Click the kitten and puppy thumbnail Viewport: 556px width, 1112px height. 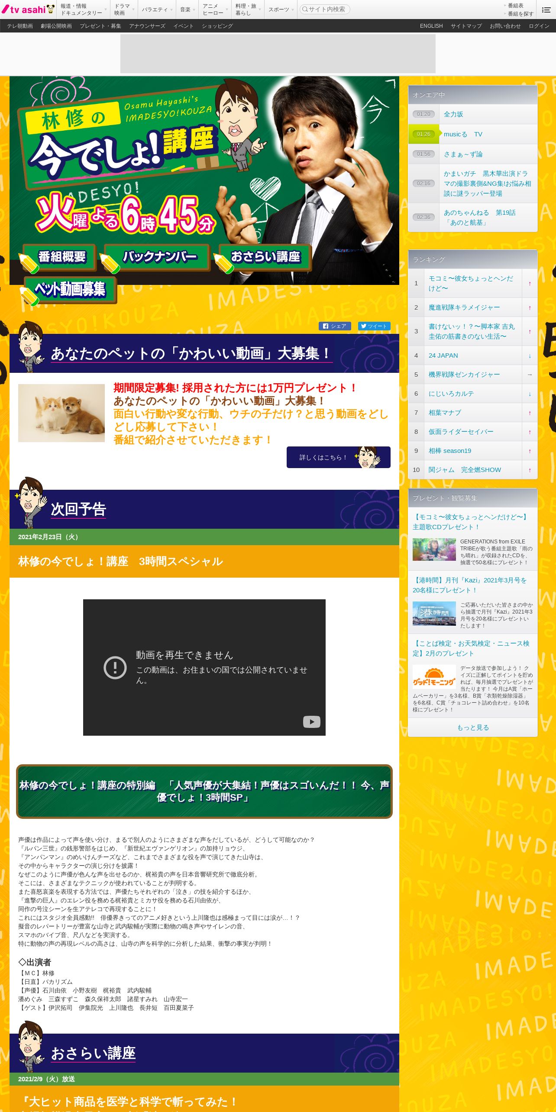coord(61,413)
